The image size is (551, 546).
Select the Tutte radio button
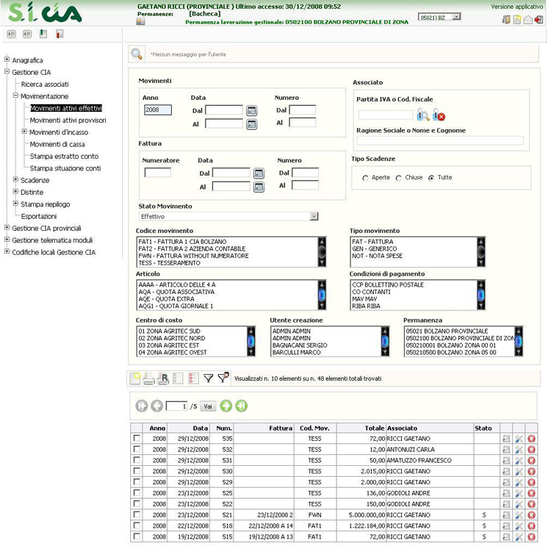(431, 179)
